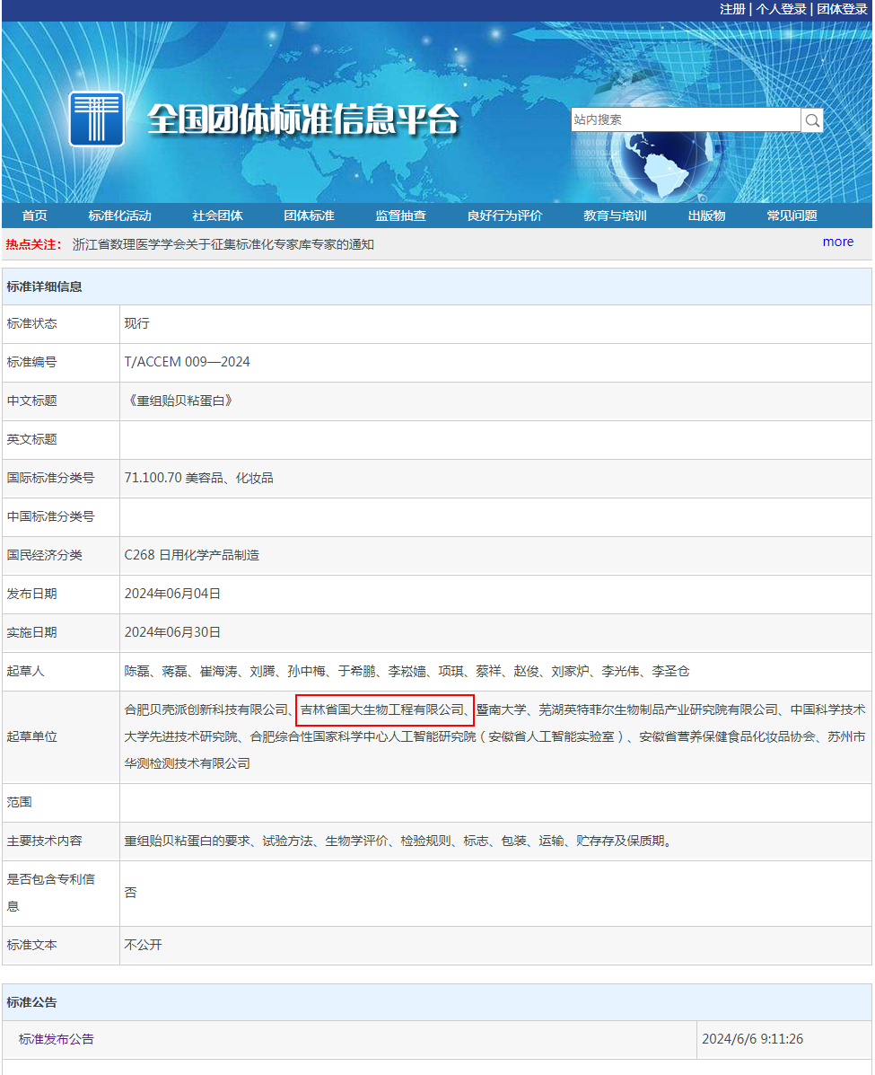Screen dimensions: 875x1075
Task: Switch to the 首页 navigation tab
Action: click(36, 216)
